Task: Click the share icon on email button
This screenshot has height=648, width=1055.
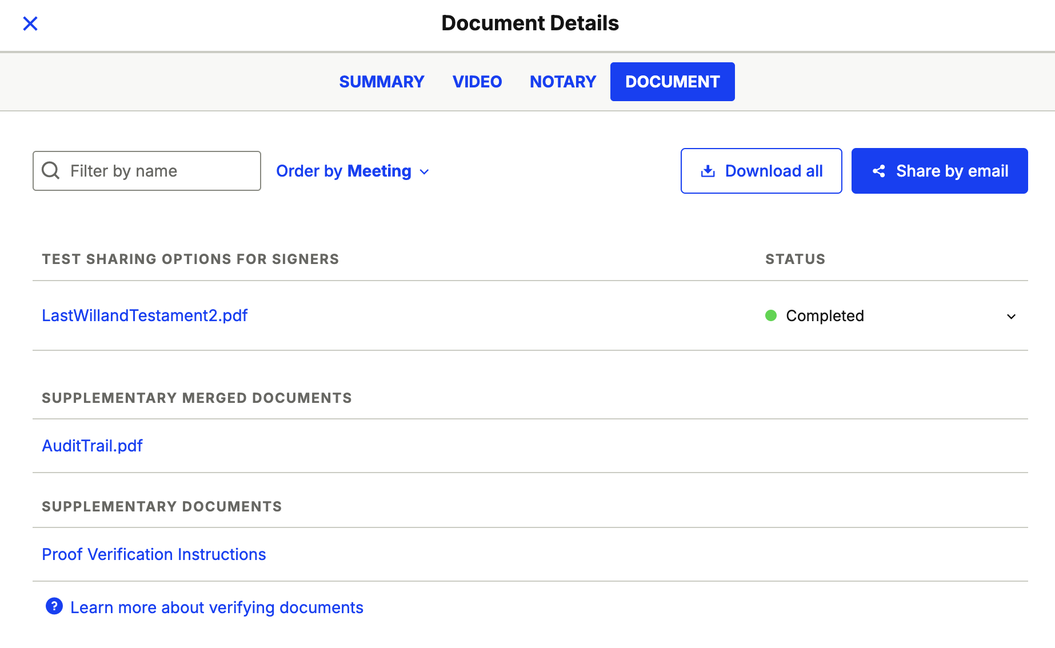Action: pyautogui.click(x=879, y=171)
